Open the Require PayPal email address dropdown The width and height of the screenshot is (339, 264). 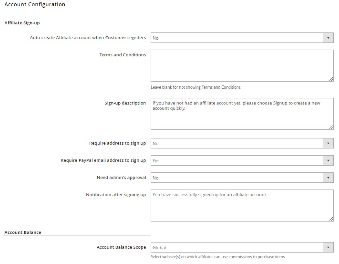242,160
